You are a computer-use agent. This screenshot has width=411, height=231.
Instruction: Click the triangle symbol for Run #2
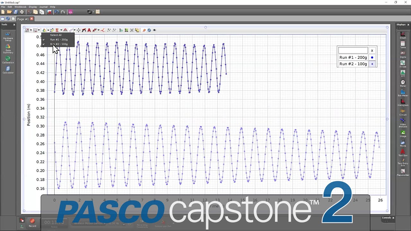[x=372, y=64]
